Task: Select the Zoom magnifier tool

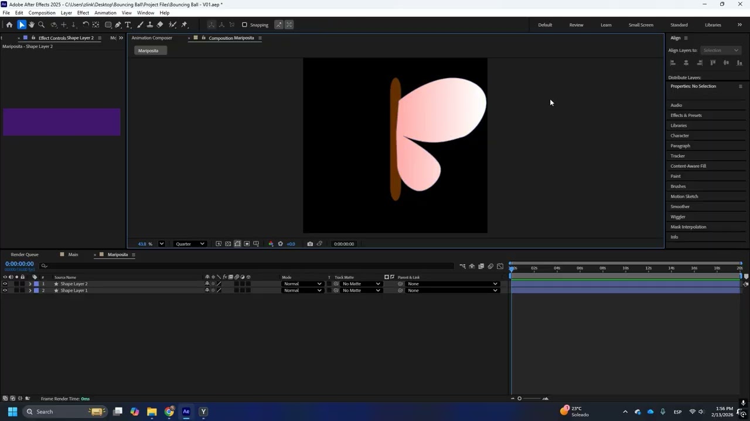Action: [x=41, y=25]
